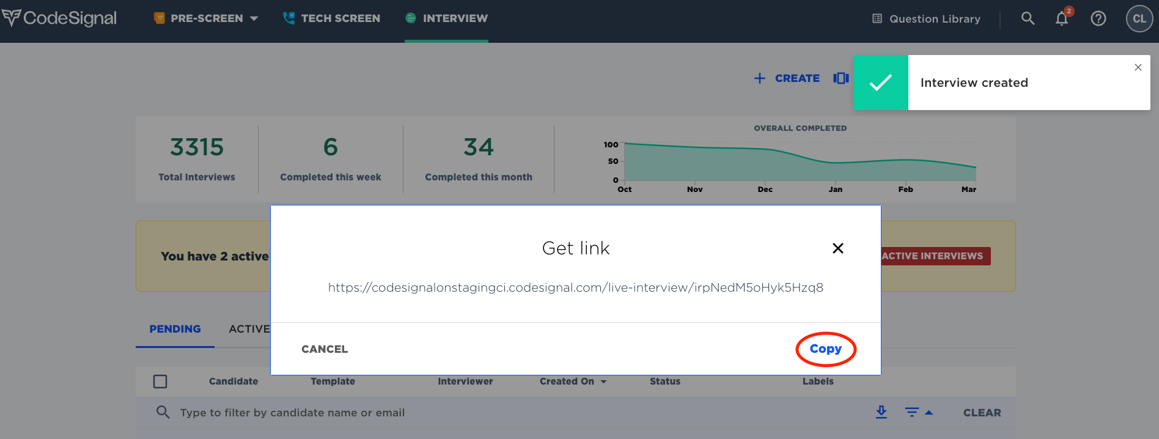The width and height of the screenshot is (1159, 439).
Task: Open the help question-mark icon
Action: point(1098,19)
